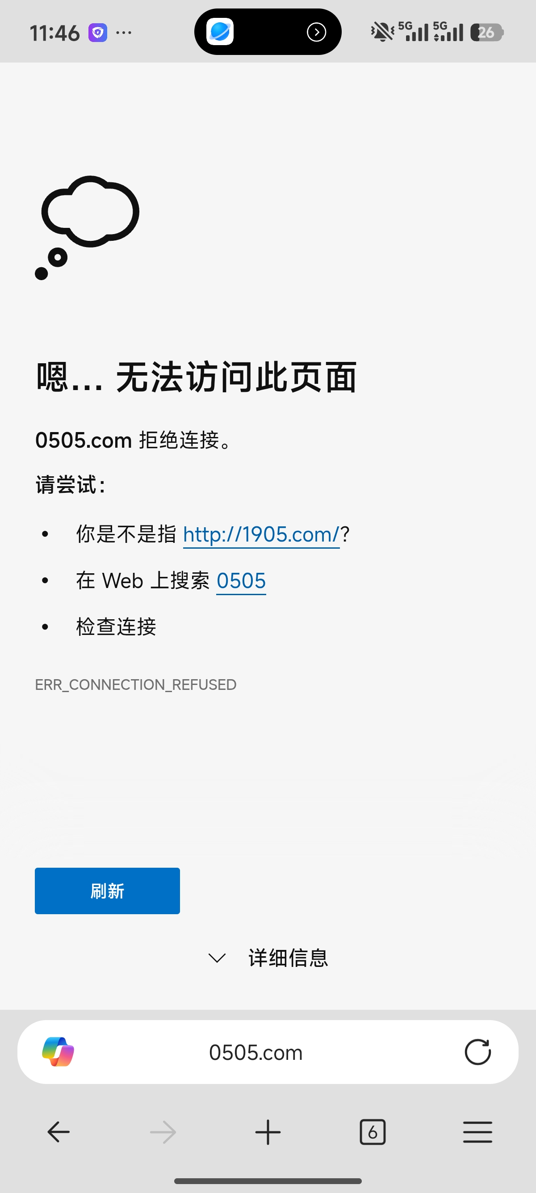Screen dimensions: 536x1193
Task: Click the blue 刷新 button
Action: (x=107, y=891)
